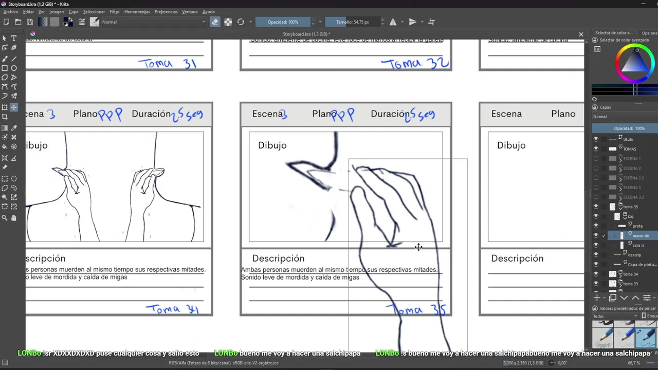Open the brush presets tag dropdown Todas
Image resolution: width=658 pixels, height=370 pixels.
[x=615, y=316]
